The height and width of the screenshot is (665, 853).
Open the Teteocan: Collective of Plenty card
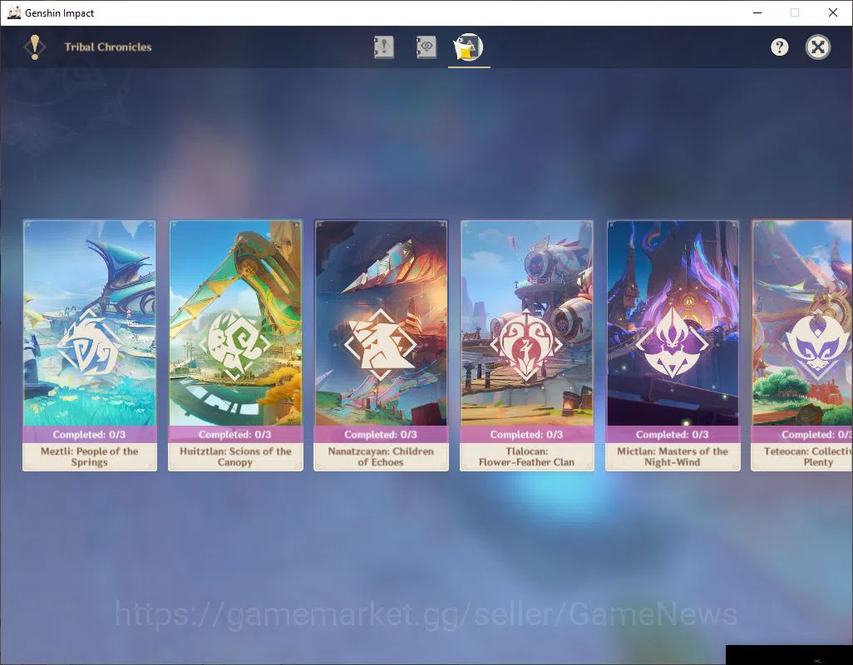801,345
